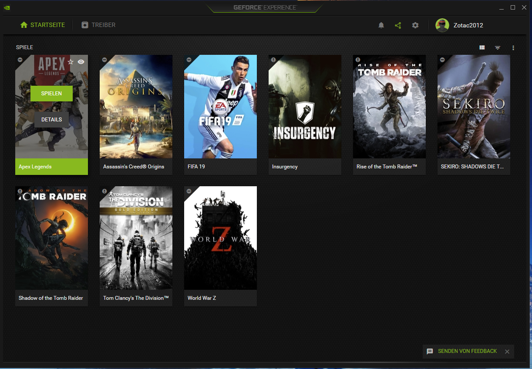
Task: Switch games to grid view icon
Action: pyautogui.click(x=482, y=47)
